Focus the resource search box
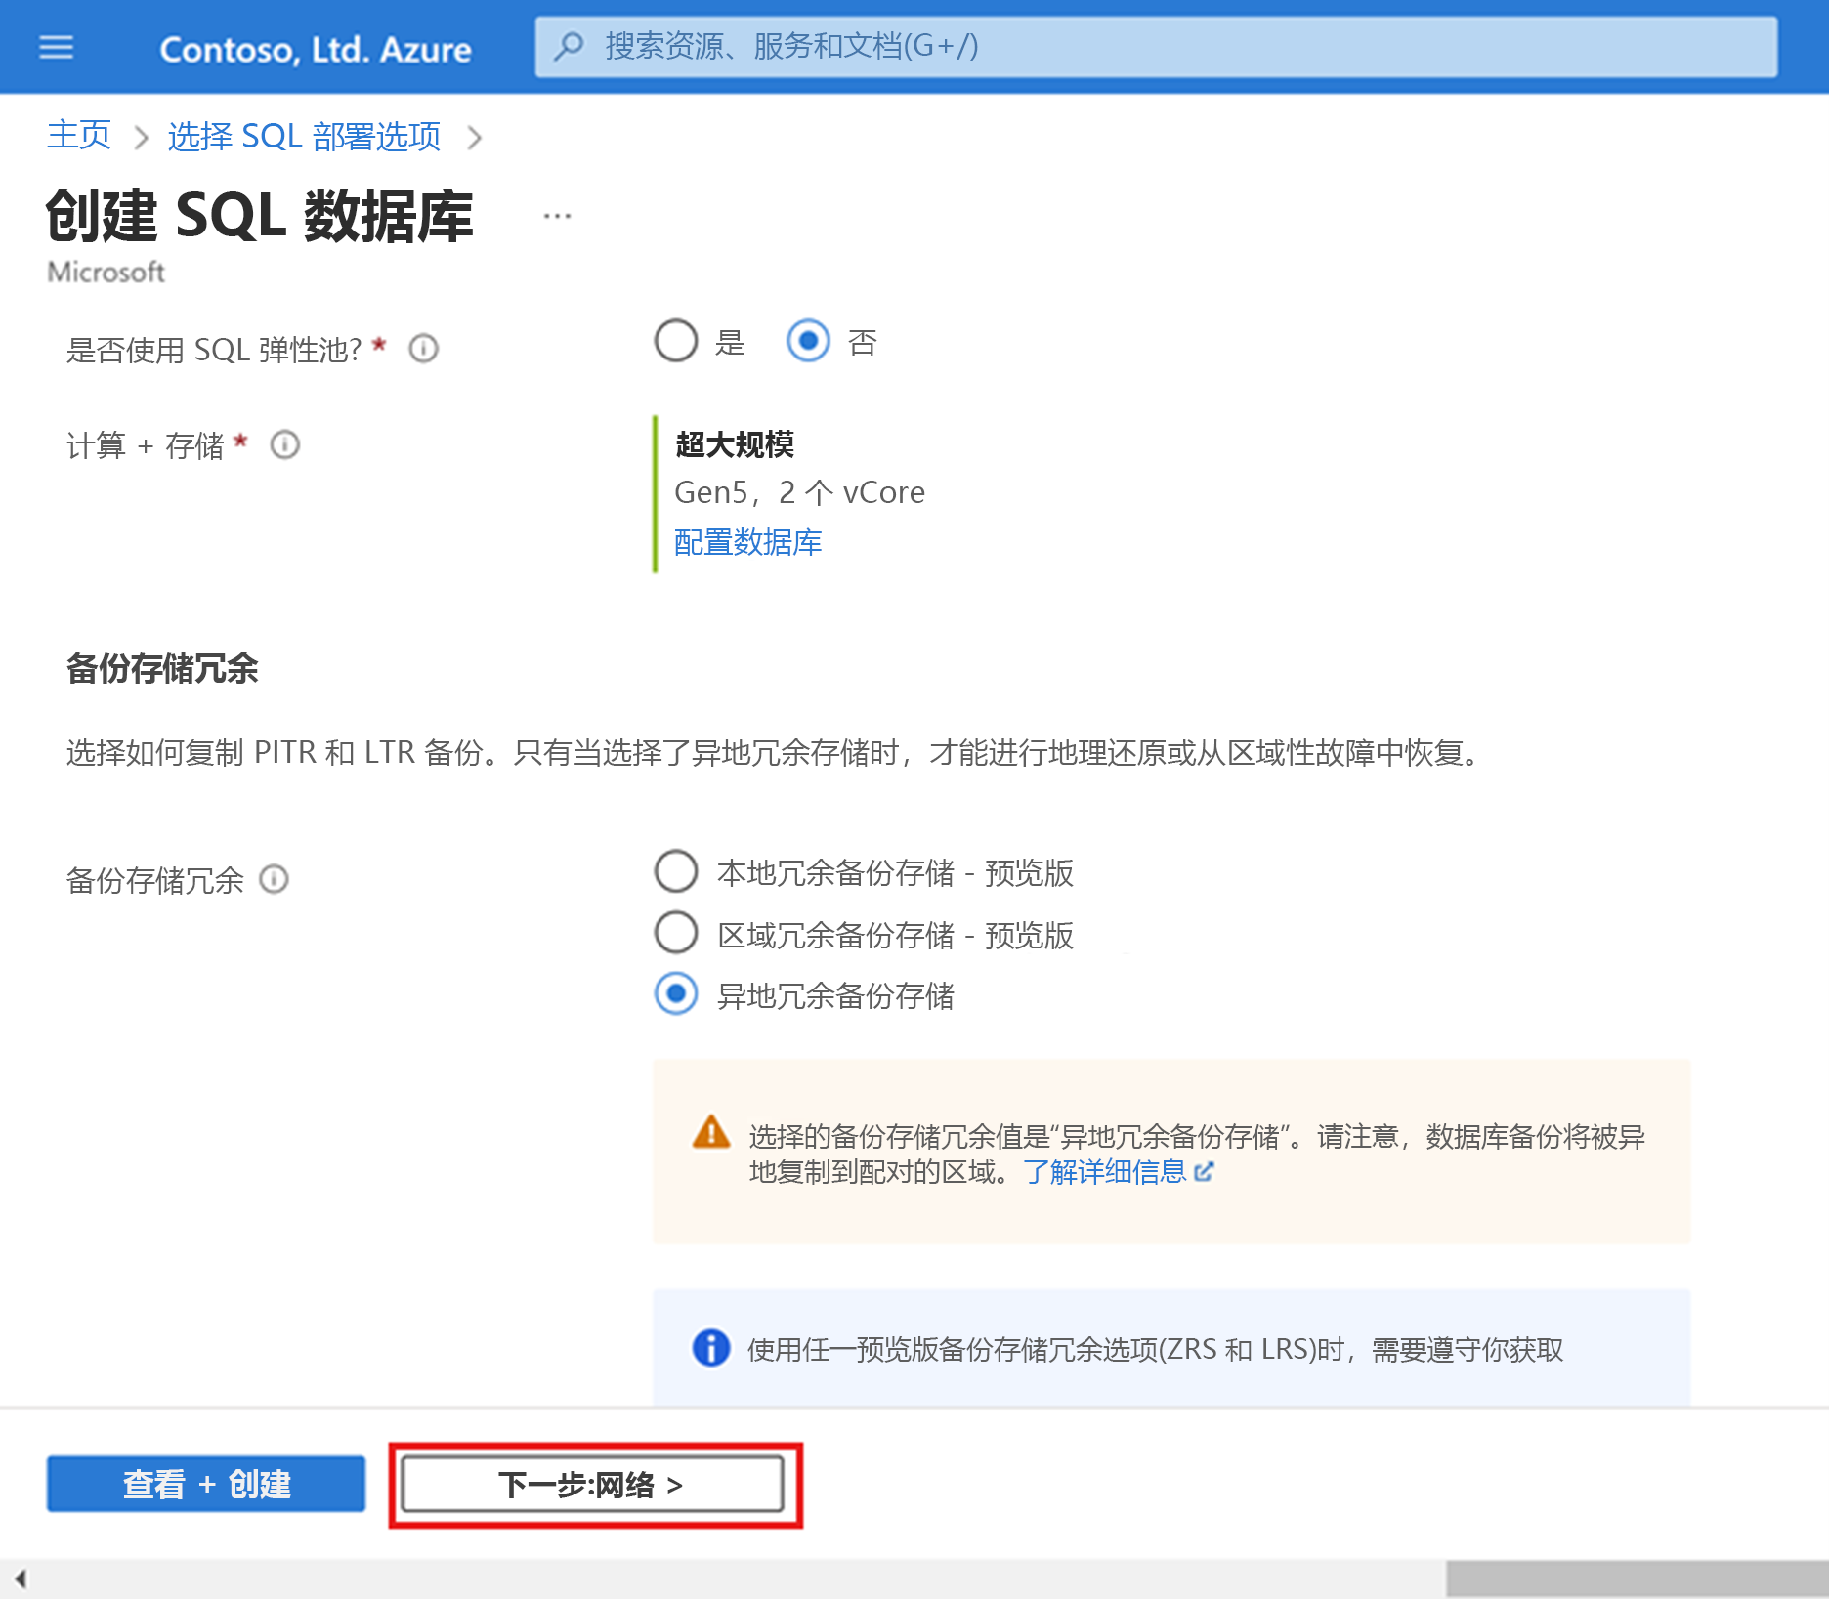Viewport: 1829px width, 1599px height. point(1156,46)
